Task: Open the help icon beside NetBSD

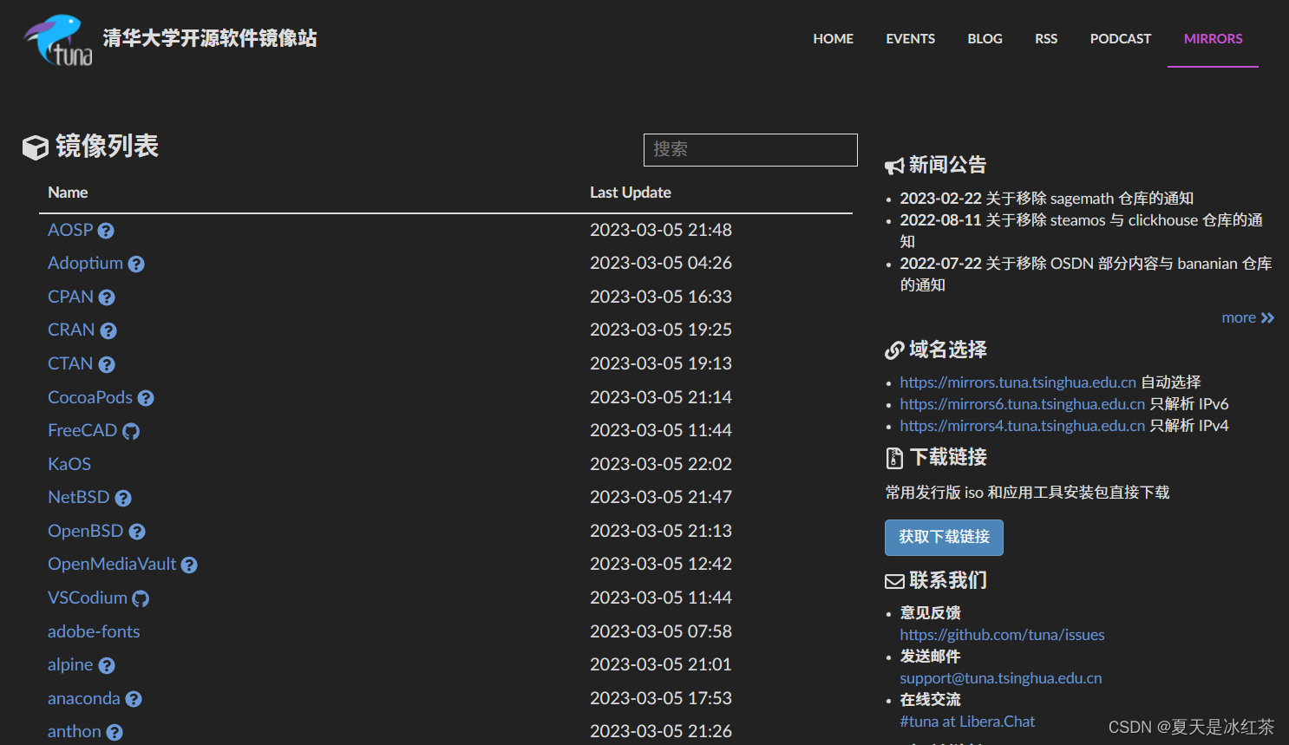Action: coord(123,498)
